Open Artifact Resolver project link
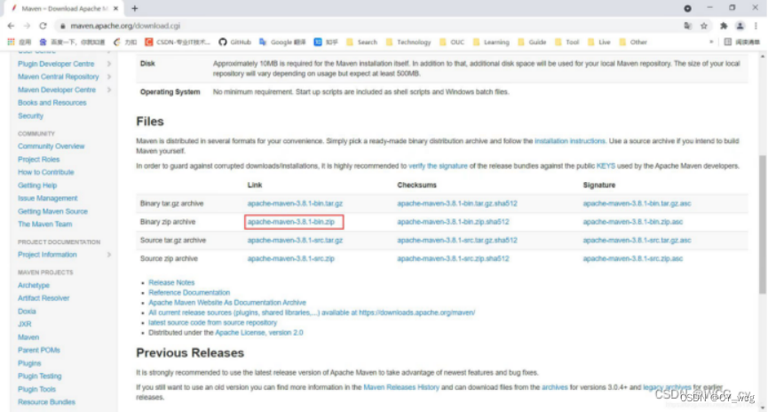Screen dimensions: 768x412 tap(44, 298)
